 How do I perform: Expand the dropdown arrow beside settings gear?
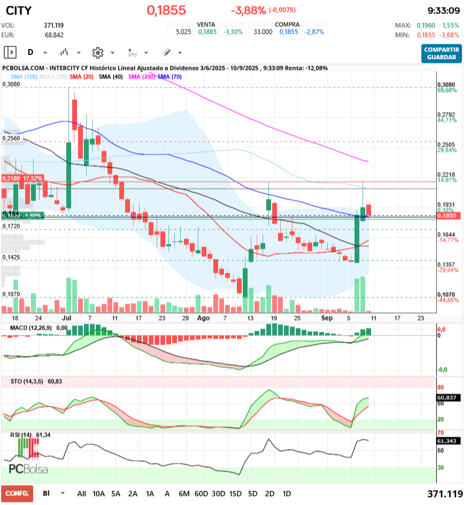pos(112,52)
